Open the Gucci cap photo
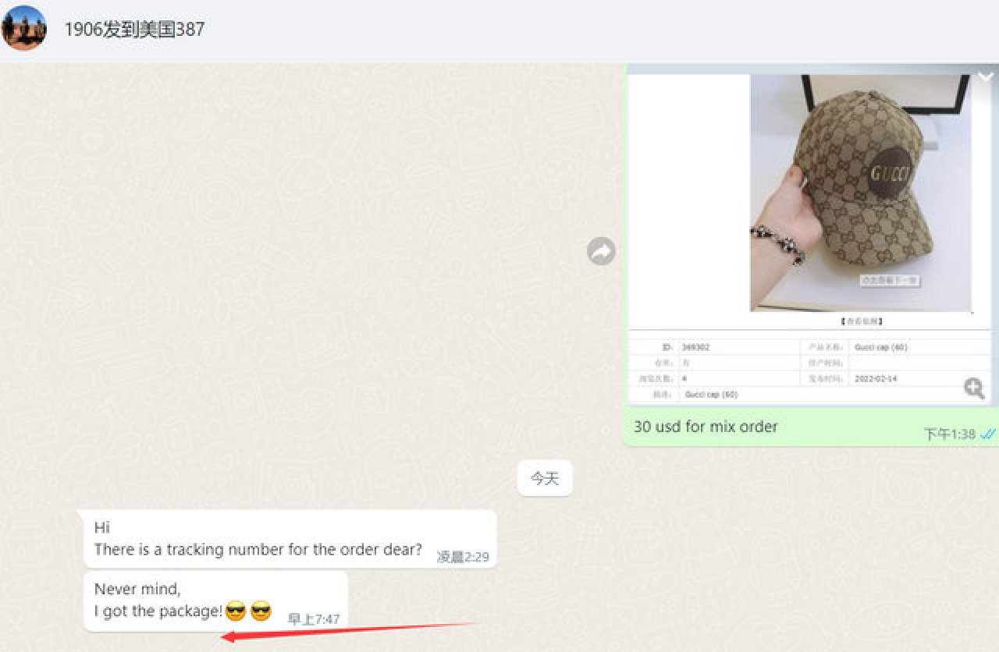Image resolution: width=999 pixels, height=652 pixels. (860, 192)
